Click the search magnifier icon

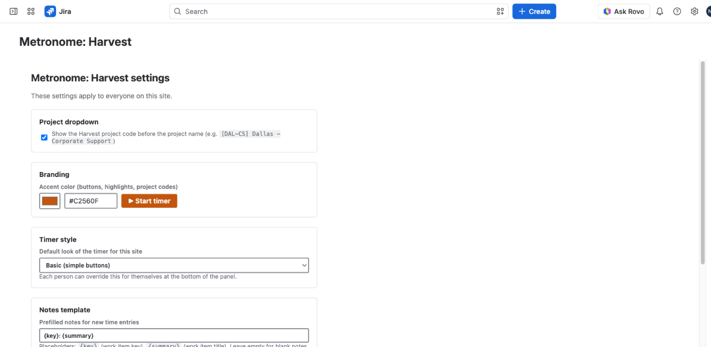pyautogui.click(x=177, y=12)
